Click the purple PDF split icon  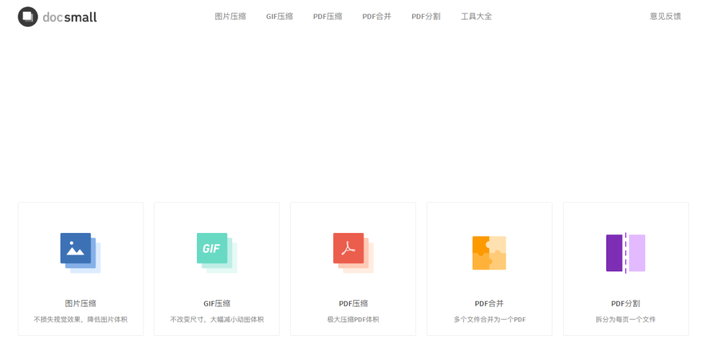(x=626, y=253)
